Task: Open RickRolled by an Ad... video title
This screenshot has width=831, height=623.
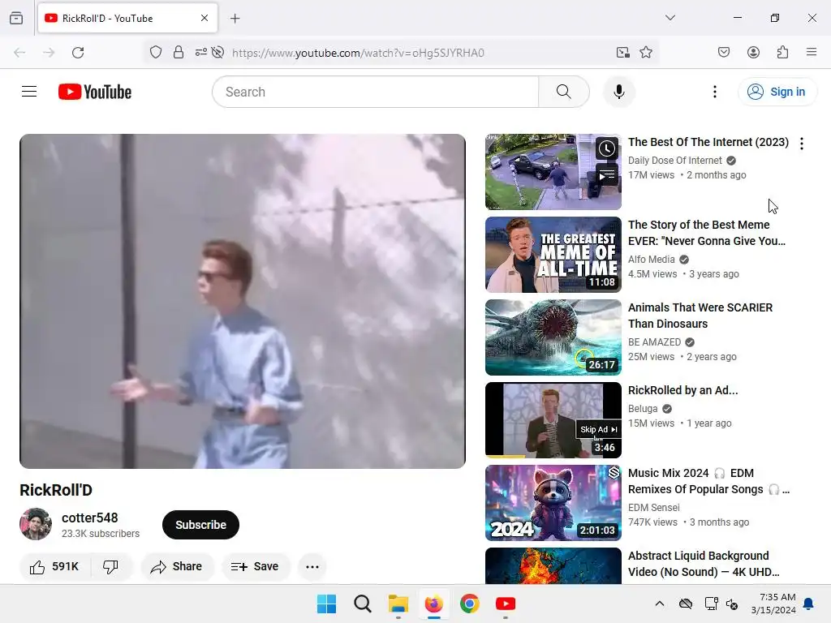Action: click(x=682, y=390)
